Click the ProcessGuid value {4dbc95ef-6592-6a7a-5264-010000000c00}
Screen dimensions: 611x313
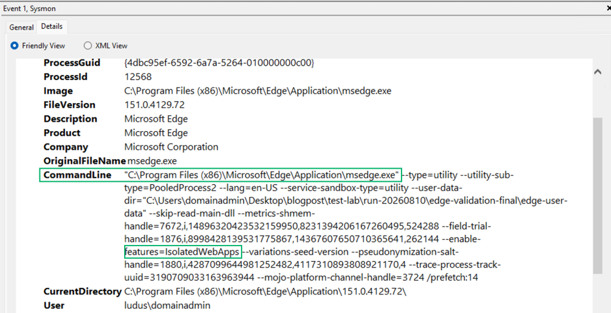[x=219, y=63]
